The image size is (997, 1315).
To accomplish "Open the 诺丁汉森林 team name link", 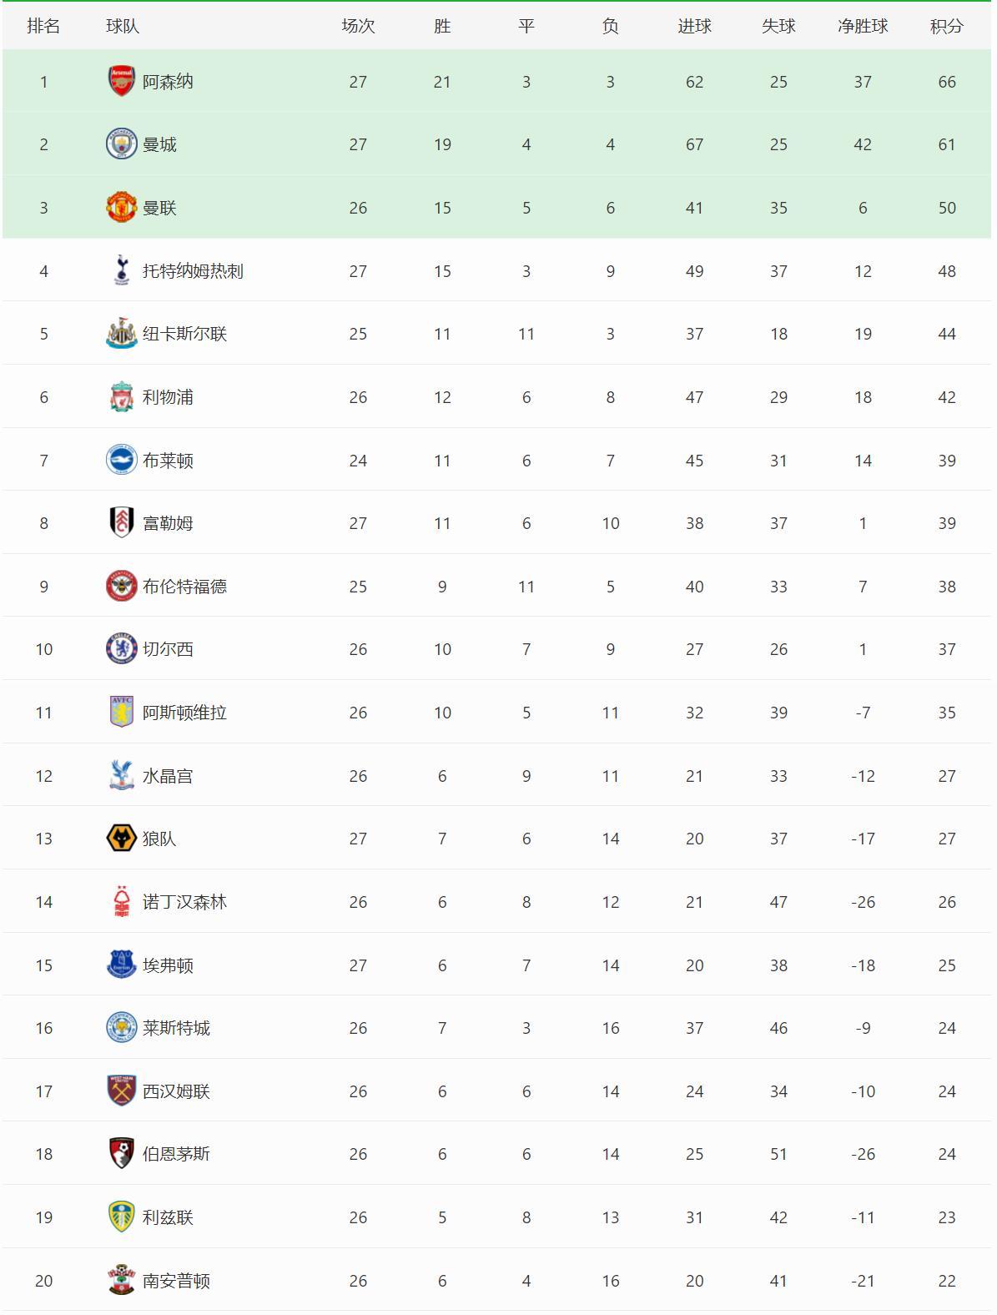I will [184, 902].
